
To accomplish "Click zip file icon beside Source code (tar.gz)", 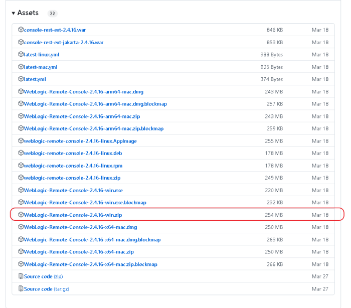I will click(21, 288).
